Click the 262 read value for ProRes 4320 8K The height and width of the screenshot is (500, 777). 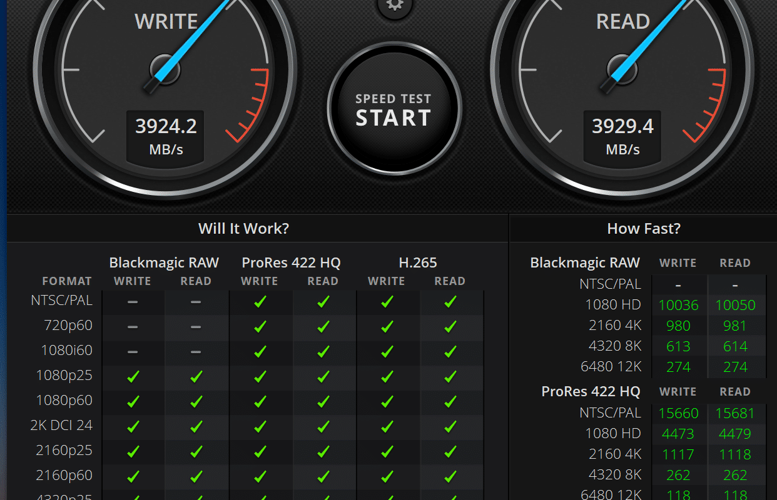735,475
